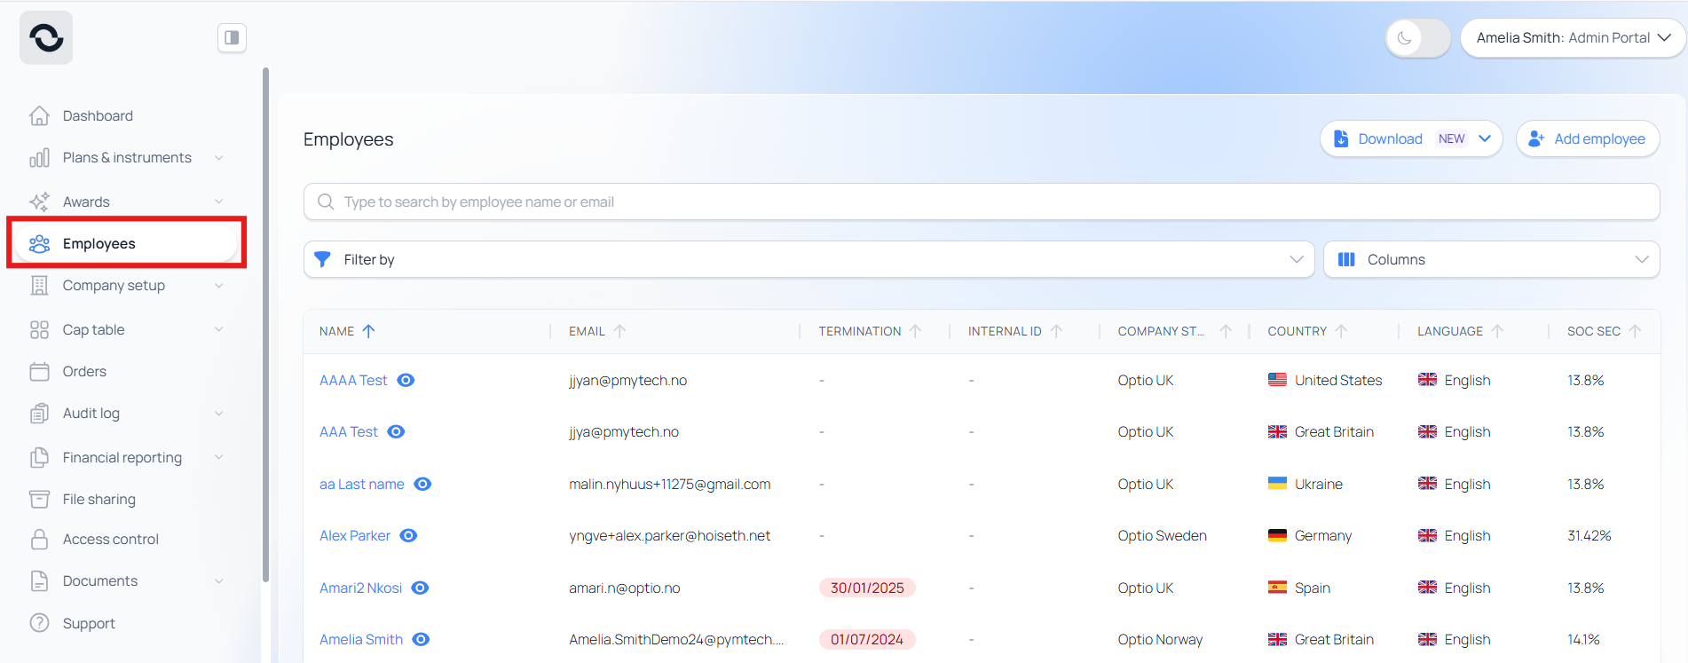
Task: Click the Access control lock icon
Action: point(39,540)
